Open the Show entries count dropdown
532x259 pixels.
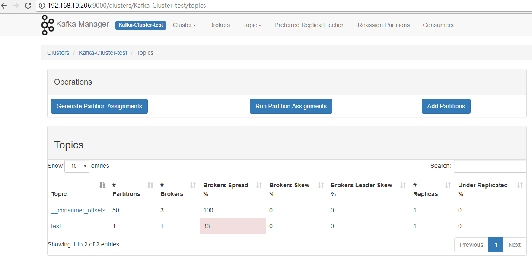77,166
